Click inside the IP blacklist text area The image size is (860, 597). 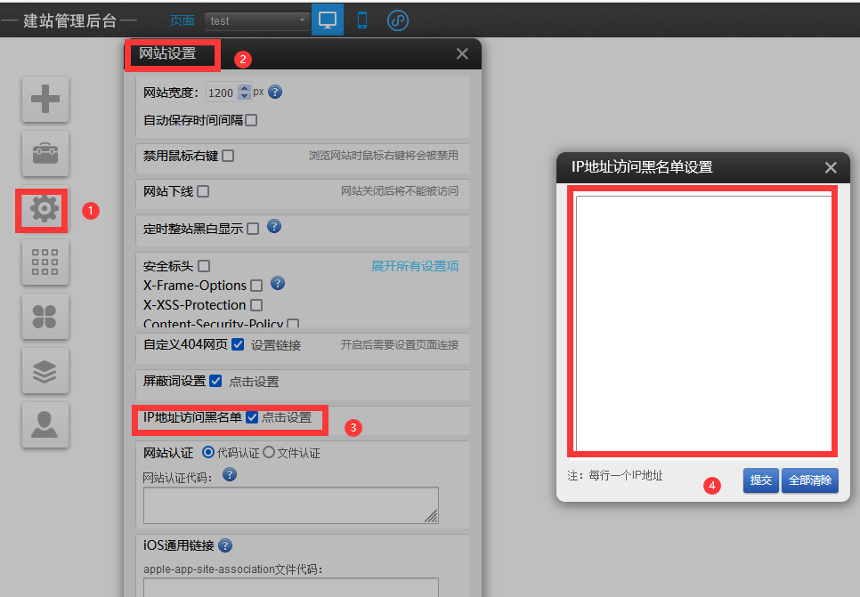click(x=703, y=324)
